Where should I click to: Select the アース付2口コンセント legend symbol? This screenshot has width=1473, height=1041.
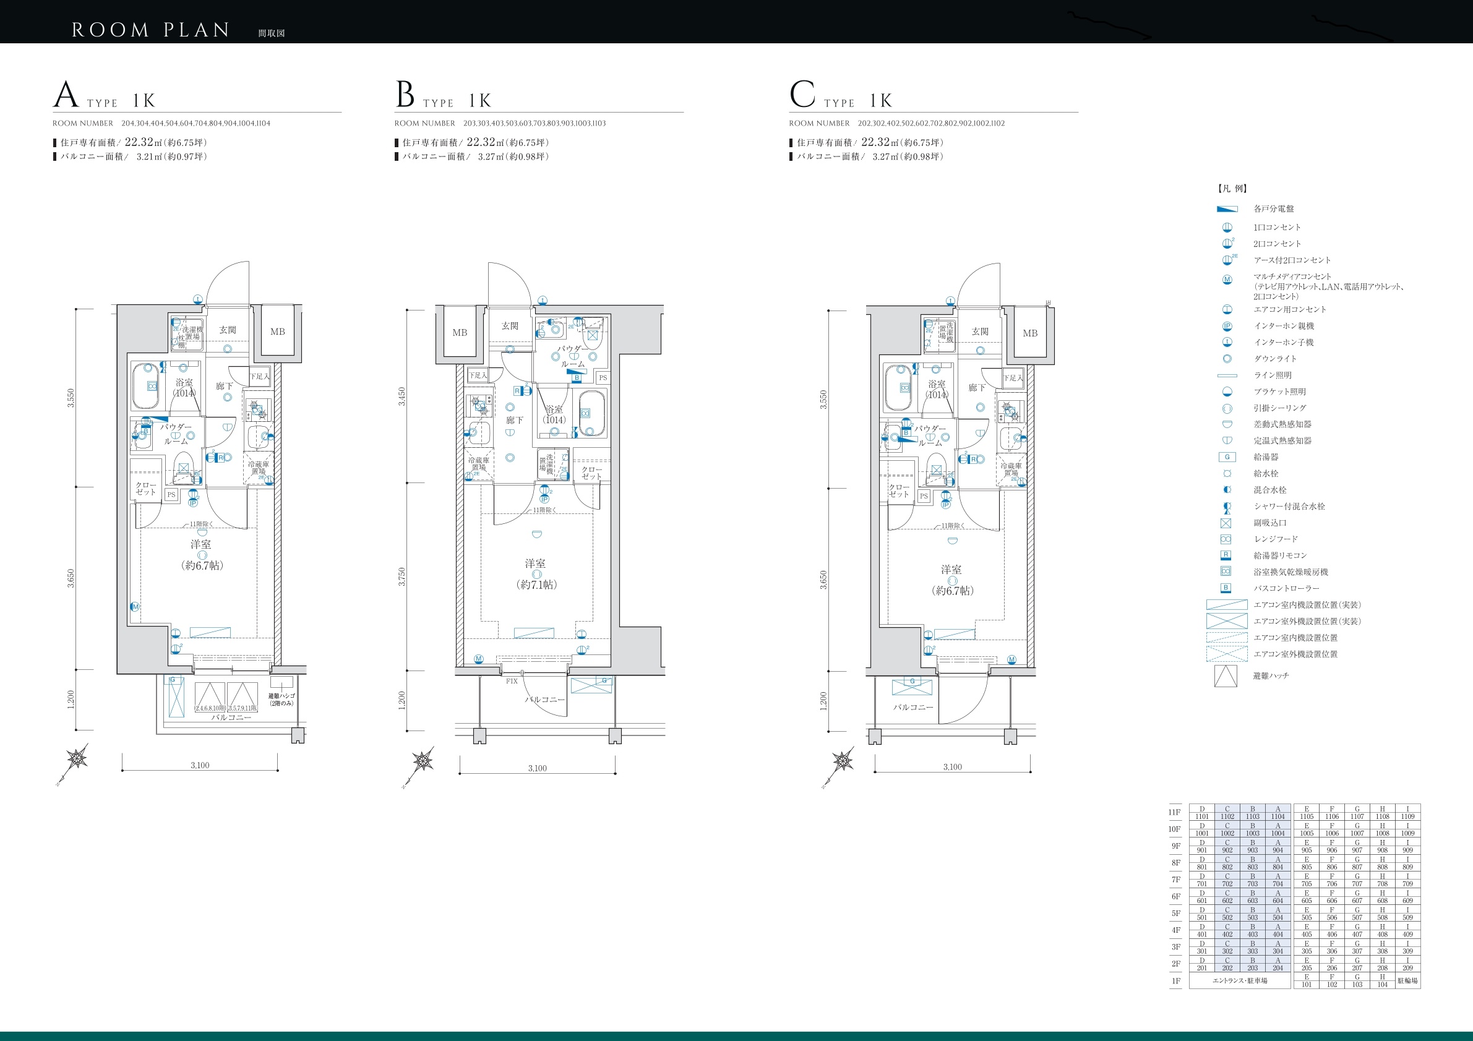pos(1229,260)
